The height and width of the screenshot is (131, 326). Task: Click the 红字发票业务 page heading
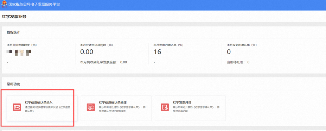pos(14,17)
